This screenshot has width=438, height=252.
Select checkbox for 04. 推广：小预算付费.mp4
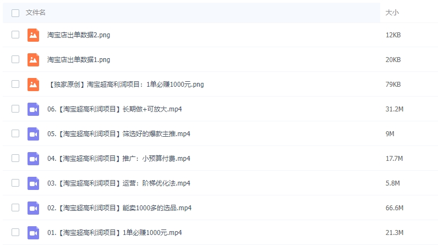(15, 158)
